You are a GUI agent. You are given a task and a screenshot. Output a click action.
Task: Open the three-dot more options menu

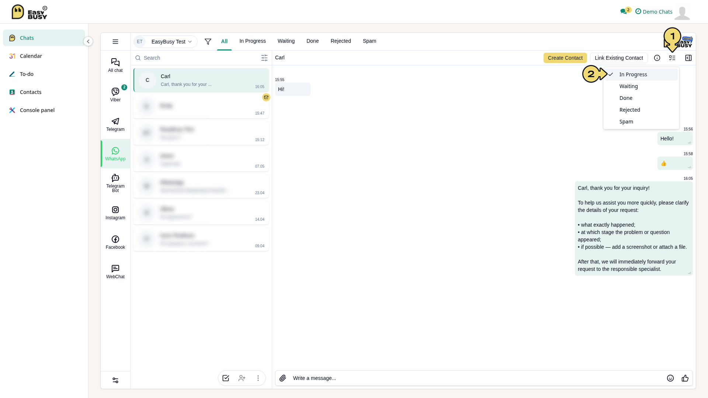point(258,378)
